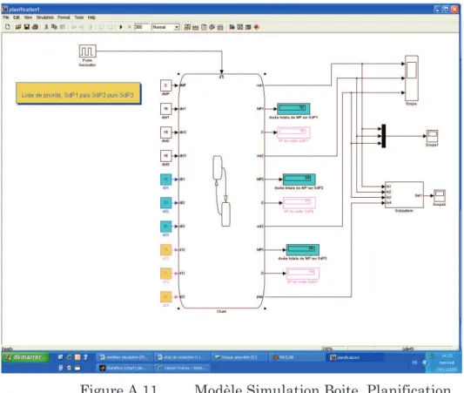
Task: Start simulation with the play icon
Action: point(121,27)
